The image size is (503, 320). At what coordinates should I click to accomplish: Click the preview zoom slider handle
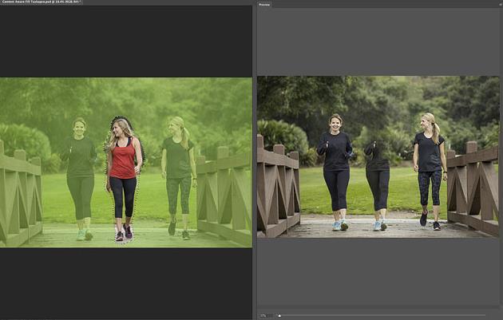[279, 316]
